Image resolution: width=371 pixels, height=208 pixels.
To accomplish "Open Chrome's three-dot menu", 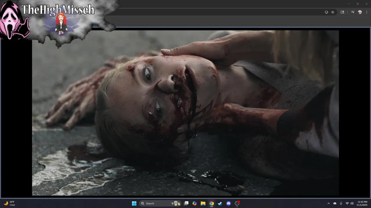I will [x=367, y=12].
